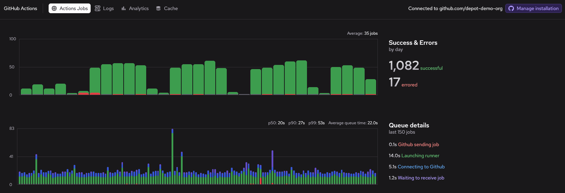Image resolution: width=565 pixels, height=193 pixels.
Task: Click the Cache database icon
Action: (x=158, y=8)
